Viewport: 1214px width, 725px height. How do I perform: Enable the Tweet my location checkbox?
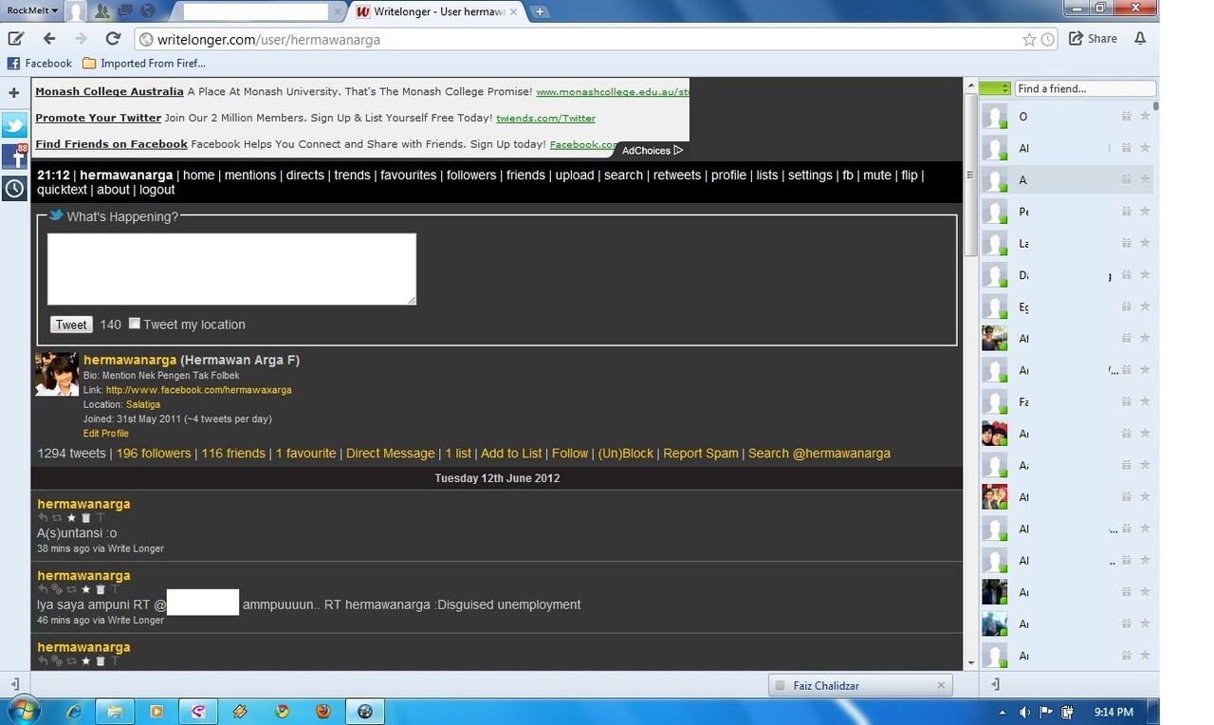[135, 324]
